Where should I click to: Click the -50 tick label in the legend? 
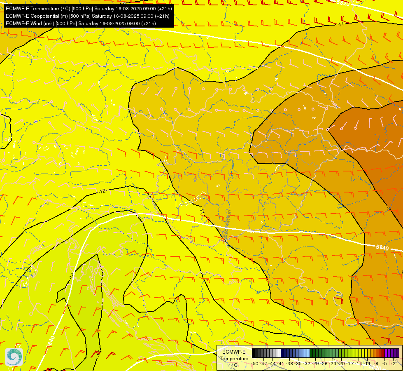click(x=255, y=364)
